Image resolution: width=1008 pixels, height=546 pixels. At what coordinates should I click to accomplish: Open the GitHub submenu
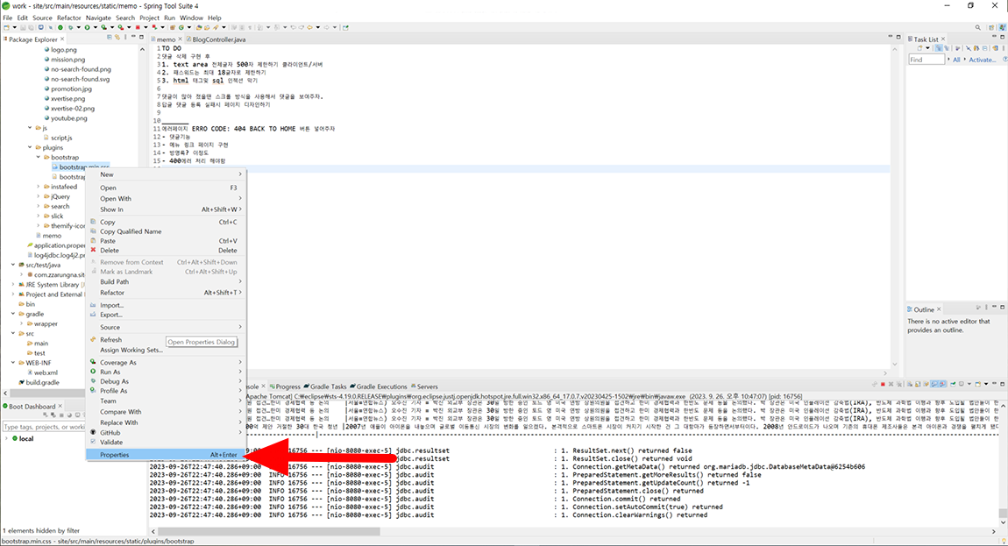point(165,433)
